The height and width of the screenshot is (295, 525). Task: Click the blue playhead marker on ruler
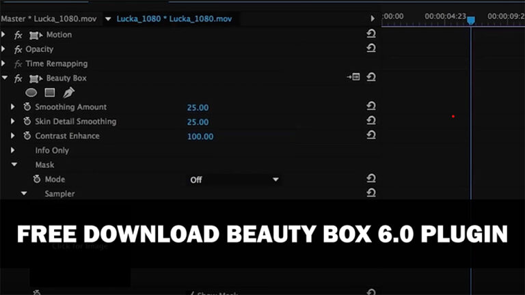click(471, 20)
